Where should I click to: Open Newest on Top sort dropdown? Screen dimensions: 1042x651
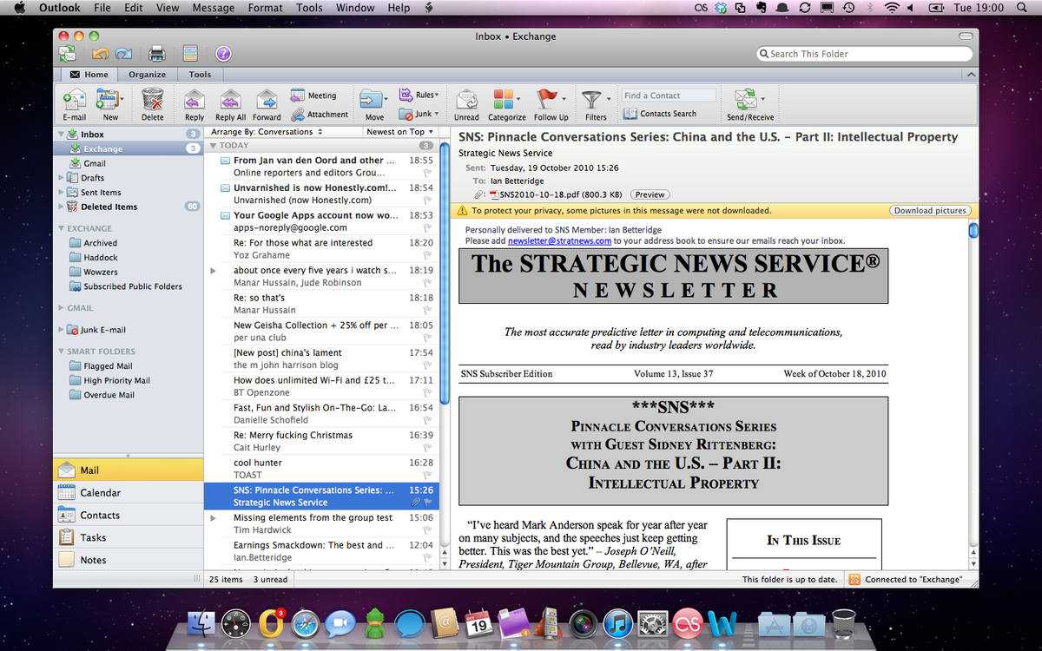point(400,132)
